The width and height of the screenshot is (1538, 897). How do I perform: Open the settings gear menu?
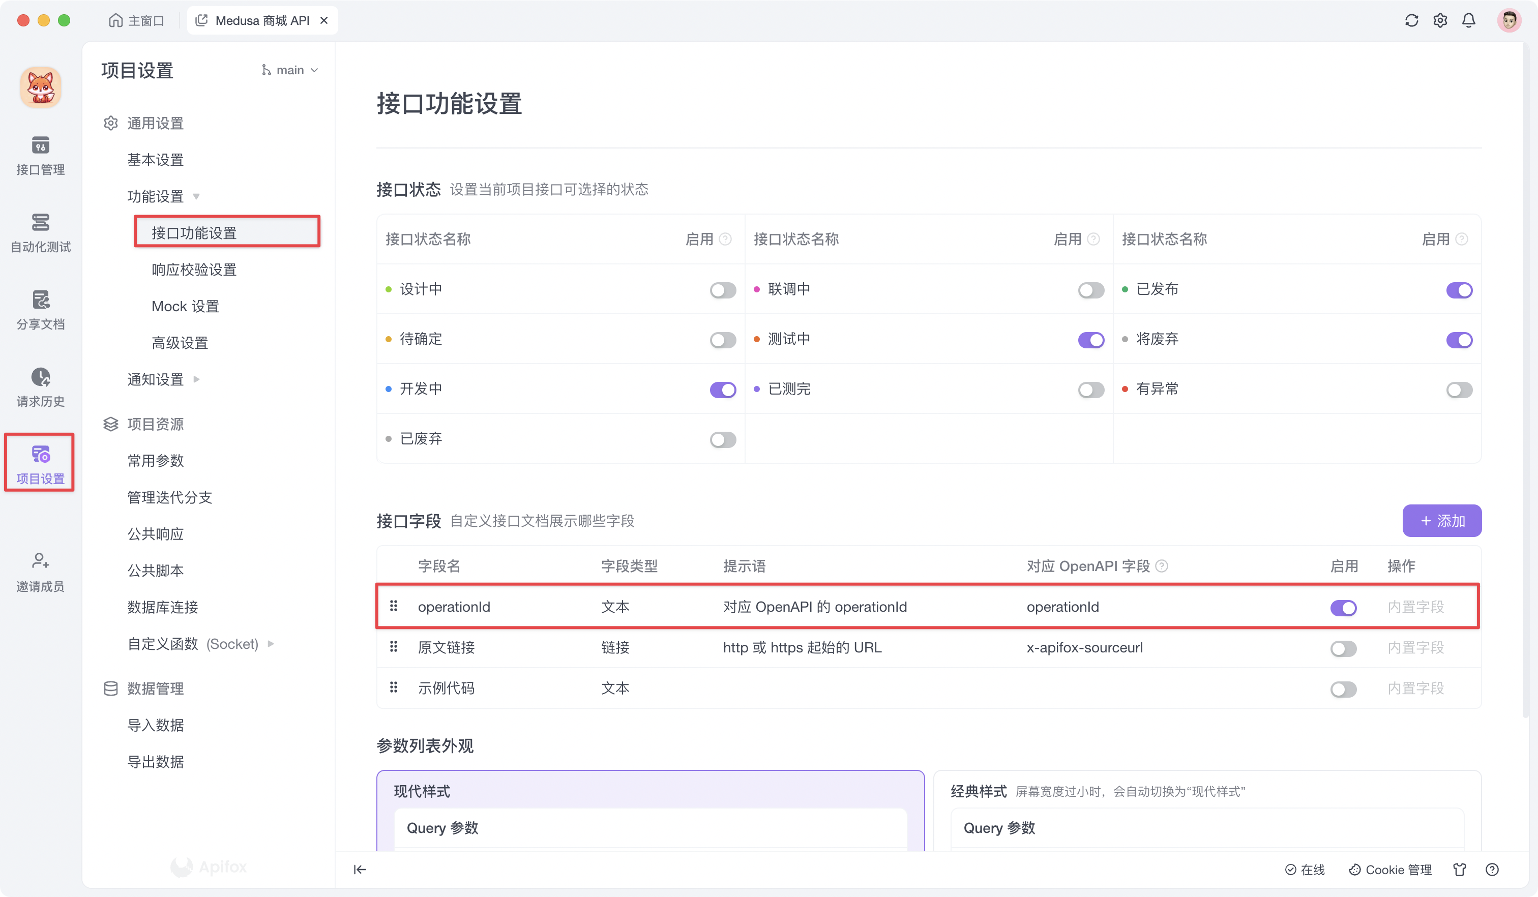tap(1440, 20)
